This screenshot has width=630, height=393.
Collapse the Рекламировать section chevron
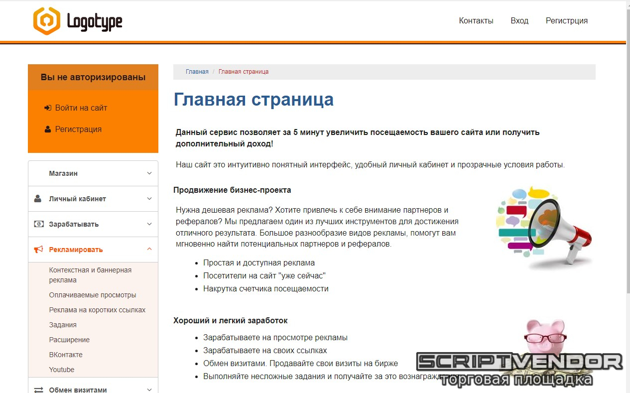(149, 249)
